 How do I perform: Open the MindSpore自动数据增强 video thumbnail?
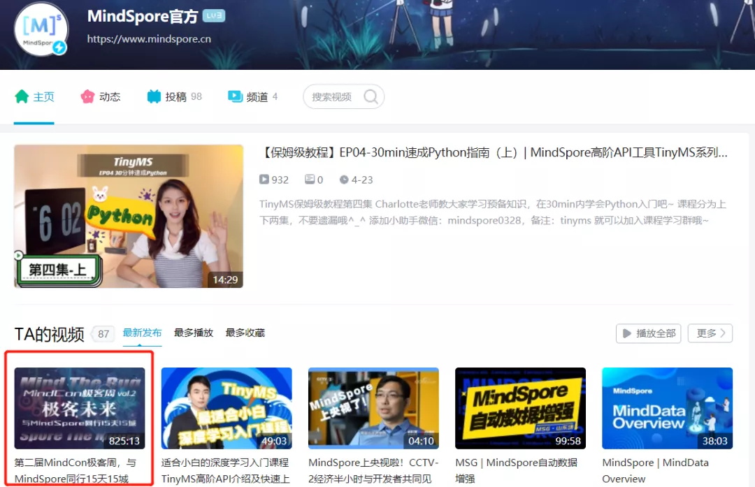point(520,408)
